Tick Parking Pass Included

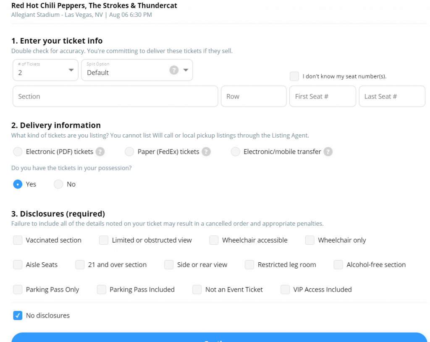[102, 290]
